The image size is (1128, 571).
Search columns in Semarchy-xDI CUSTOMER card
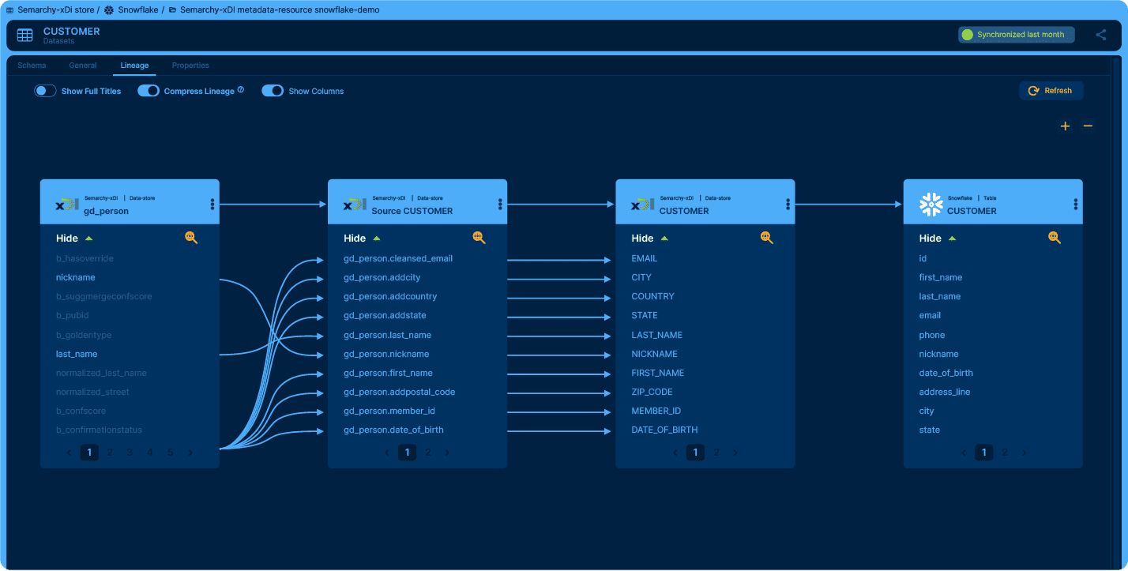coord(766,238)
